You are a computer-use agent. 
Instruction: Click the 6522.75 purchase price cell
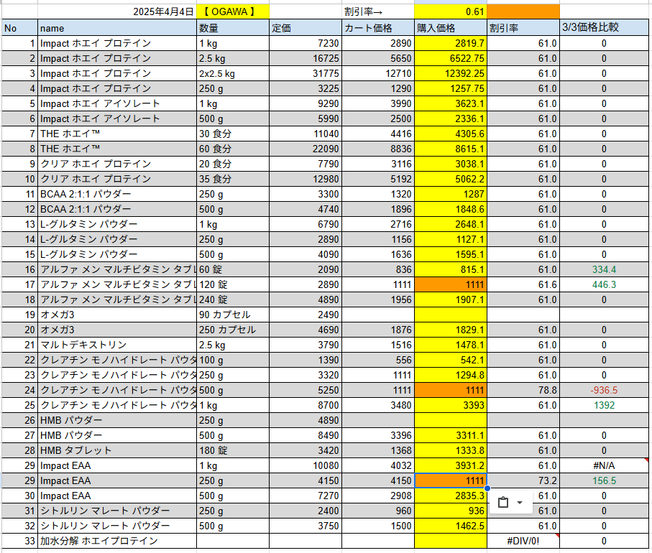[451, 58]
